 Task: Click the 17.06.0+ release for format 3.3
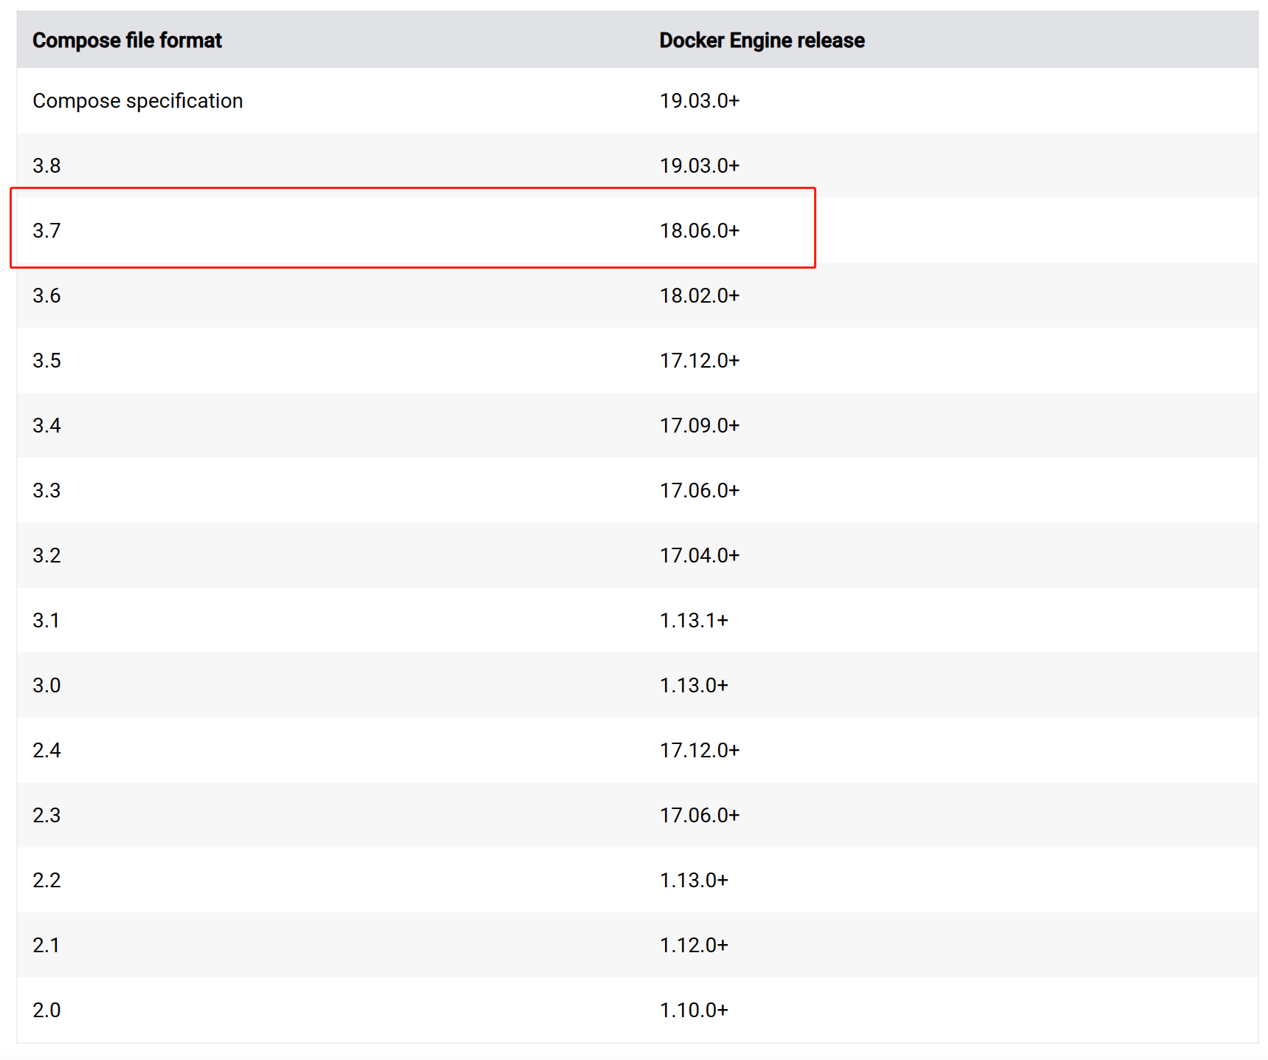[x=700, y=491]
